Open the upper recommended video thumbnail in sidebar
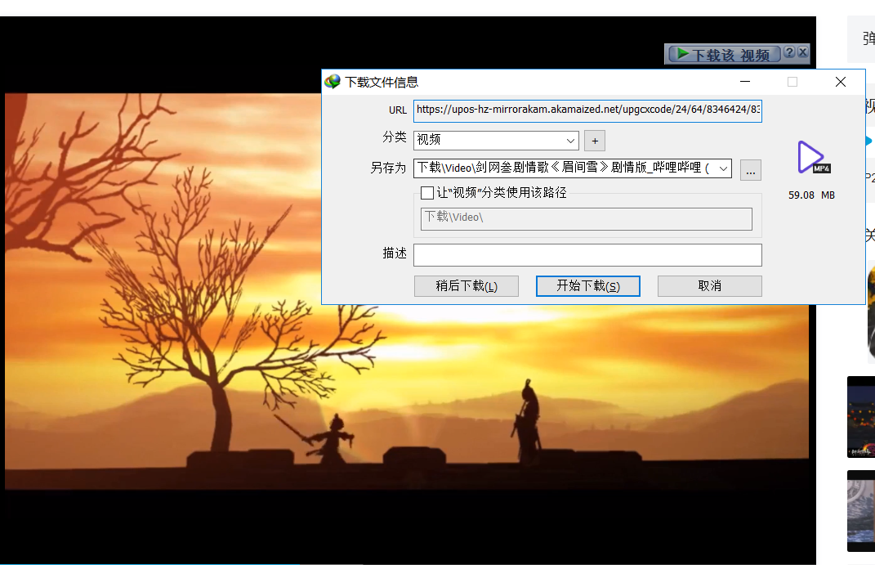 tap(861, 417)
